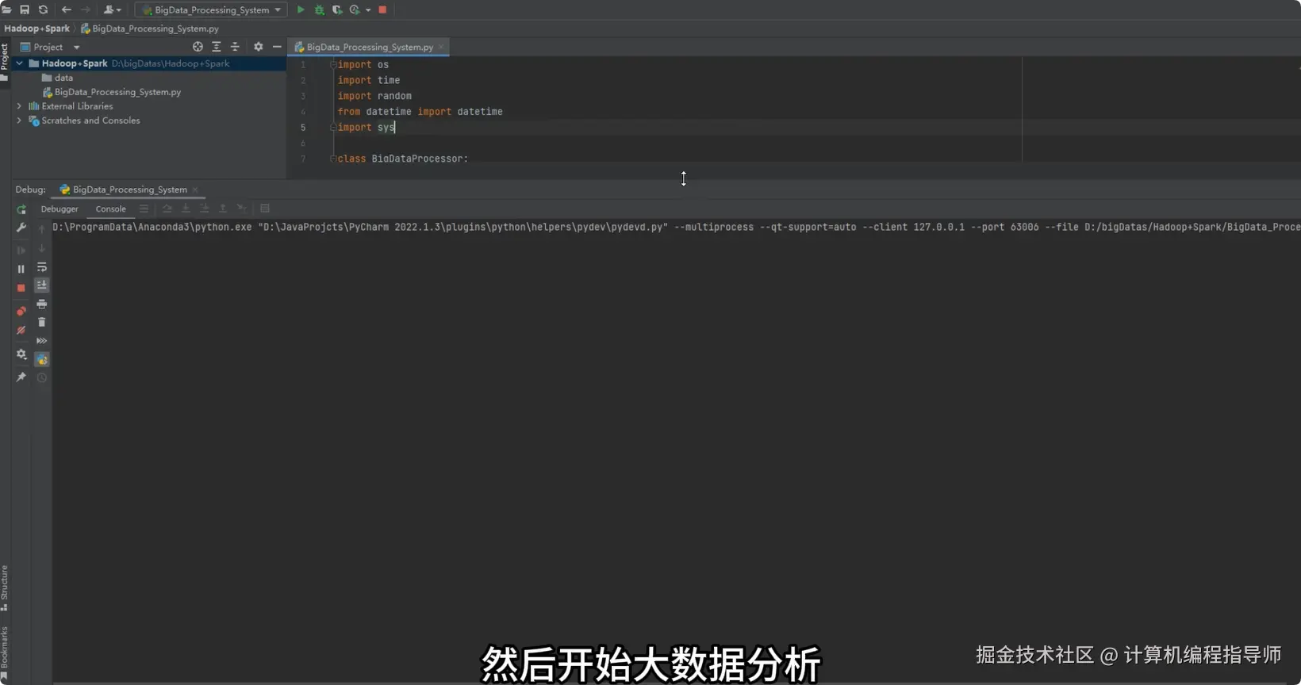Click the Step Into My Code icon
This screenshot has width=1301, height=685.
click(x=204, y=209)
